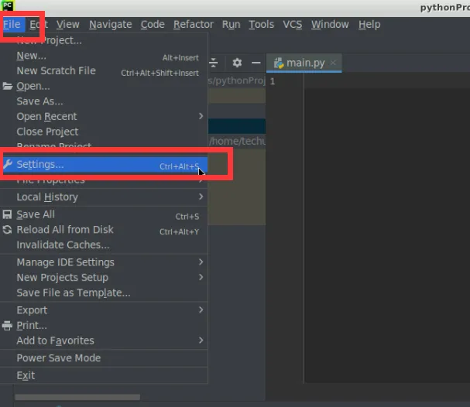Open the Navigate menu

pos(110,24)
